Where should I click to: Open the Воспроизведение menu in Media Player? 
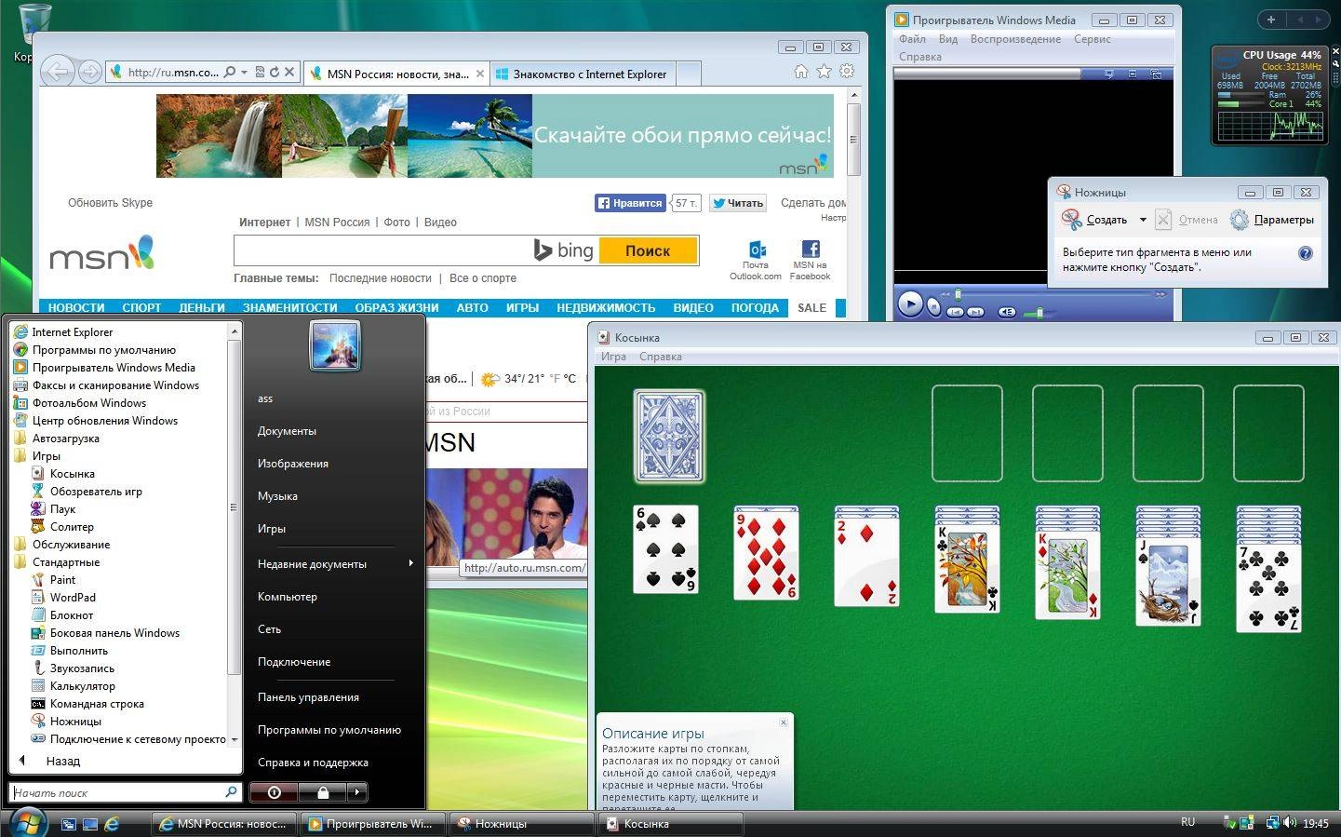pyautogui.click(x=1015, y=39)
